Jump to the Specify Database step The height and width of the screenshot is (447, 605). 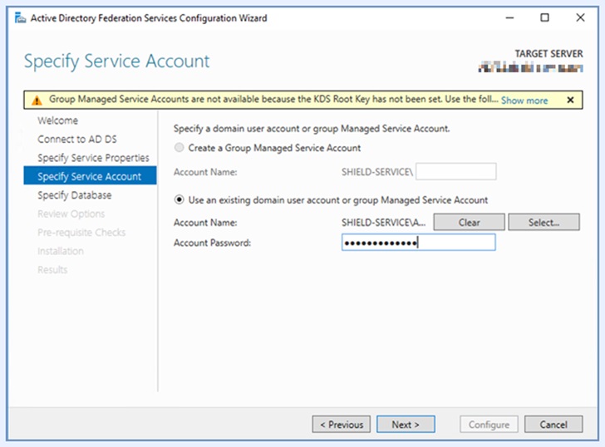point(74,195)
